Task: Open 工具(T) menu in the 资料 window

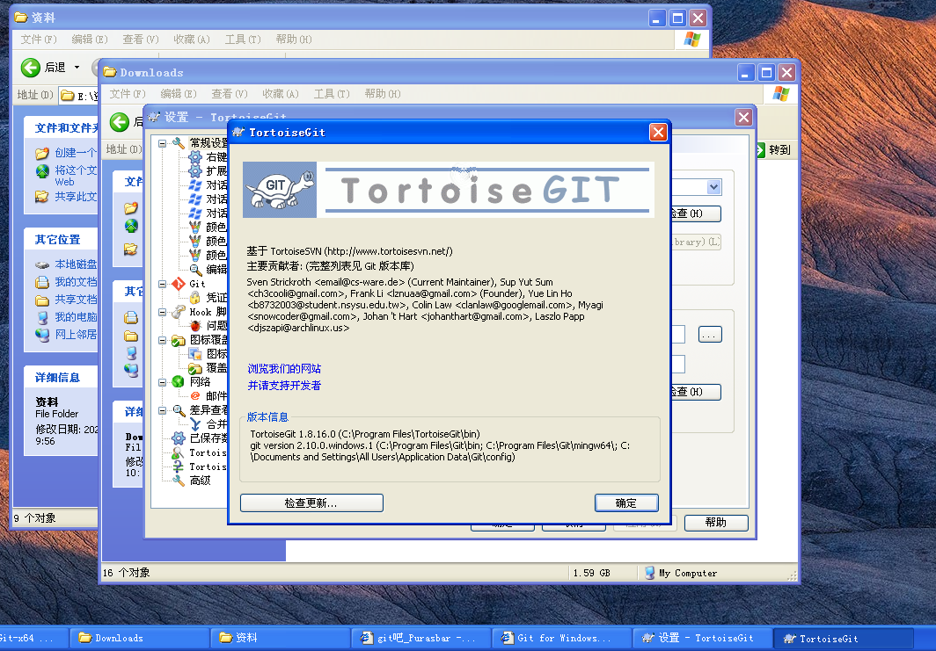Action: tap(243, 40)
